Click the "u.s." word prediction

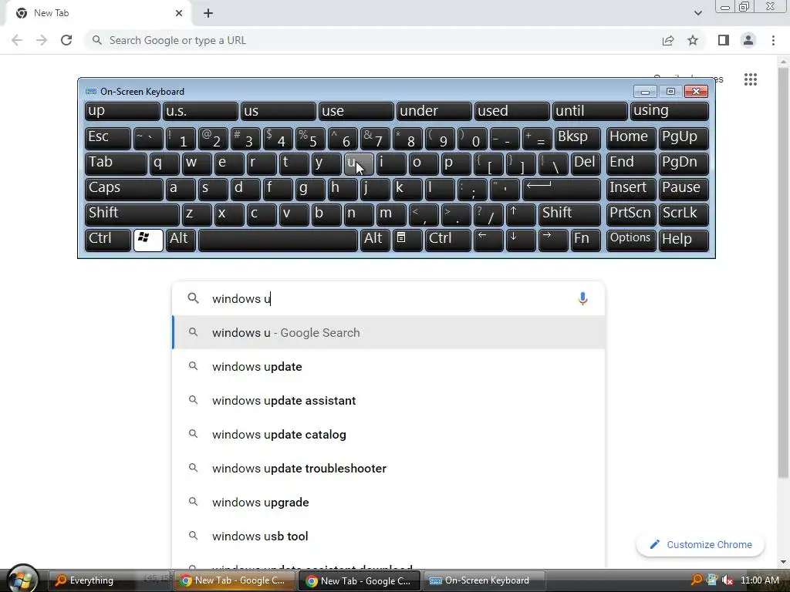coord(200,111)
